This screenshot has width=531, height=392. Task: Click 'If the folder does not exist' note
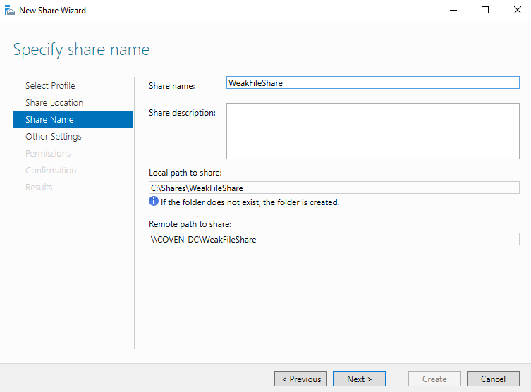coord(250,202)
